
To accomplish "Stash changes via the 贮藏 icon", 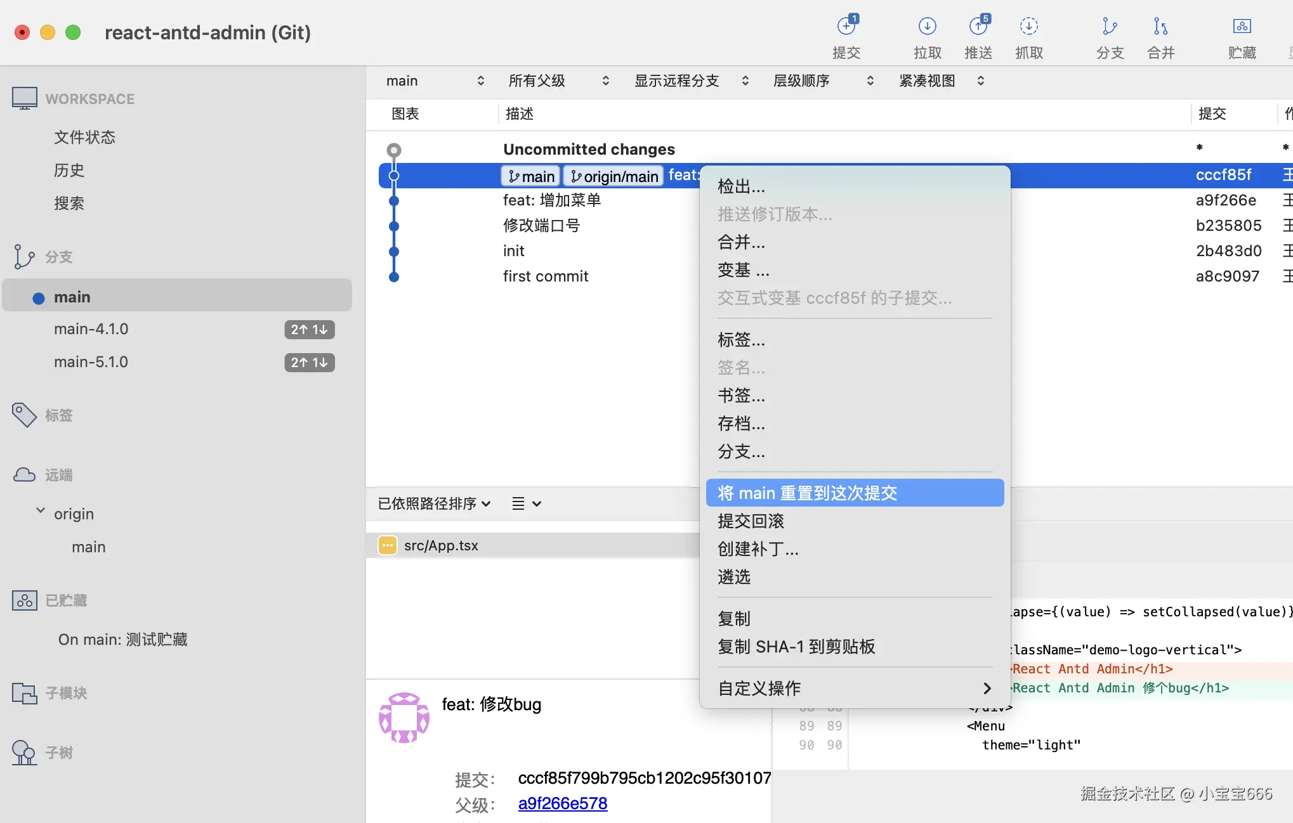I will [x=1242, y=36].
